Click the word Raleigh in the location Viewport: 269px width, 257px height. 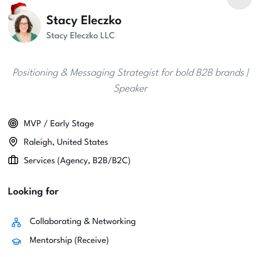(38, 142)
